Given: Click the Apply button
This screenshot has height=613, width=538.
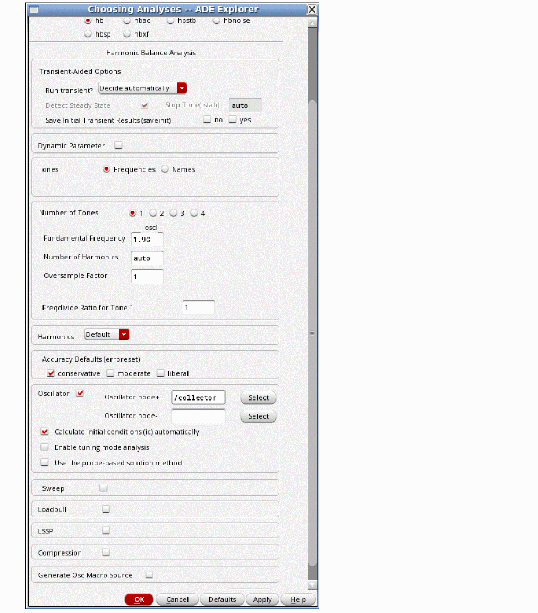Looking at the screenshot, I should click(x=262, y=599).
